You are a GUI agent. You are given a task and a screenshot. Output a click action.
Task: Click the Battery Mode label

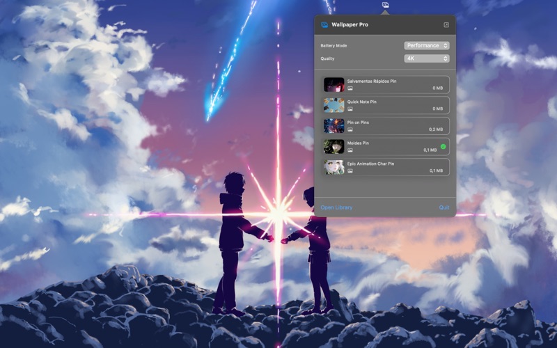(x=334, y=46)
